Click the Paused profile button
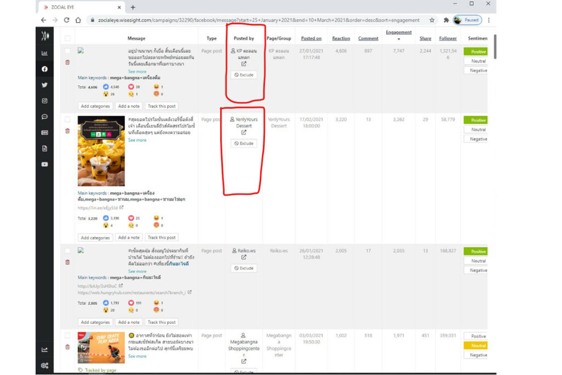 click(x=468, y=20)
